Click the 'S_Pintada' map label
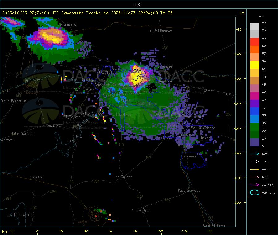278x235 pixels. (x=82, y=89)
